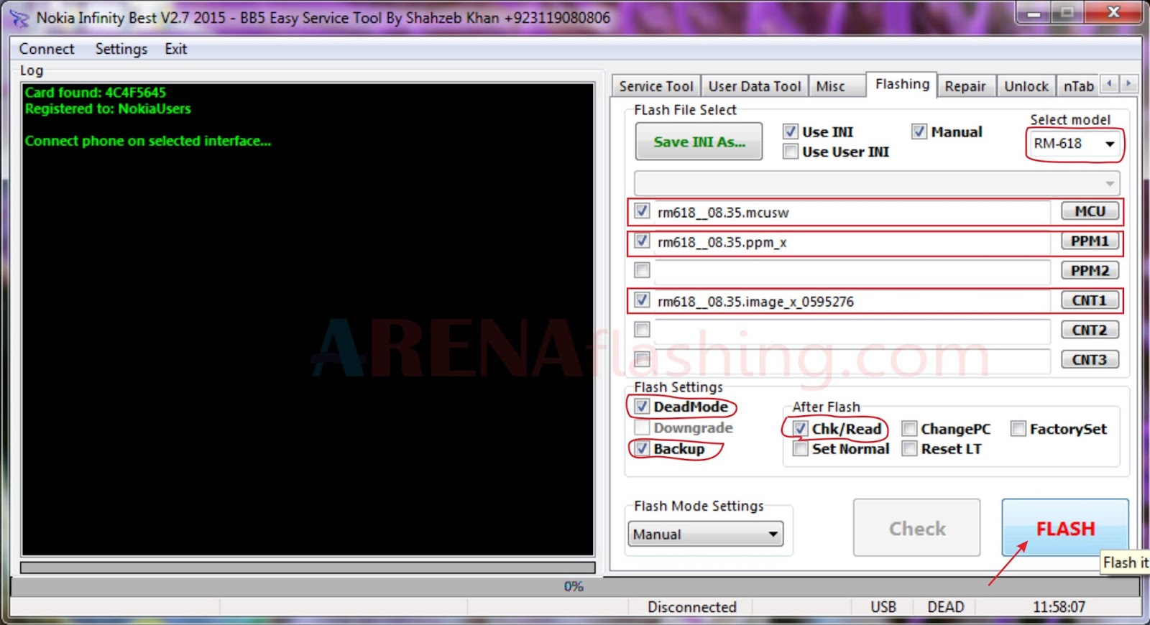Enable the Set Normal checkbox
This screenshot has width=1150, height=625.
[800, 449]
